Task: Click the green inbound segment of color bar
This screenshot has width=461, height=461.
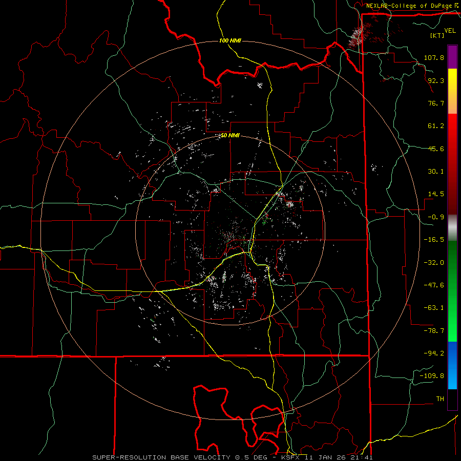Action: point(452,291)
